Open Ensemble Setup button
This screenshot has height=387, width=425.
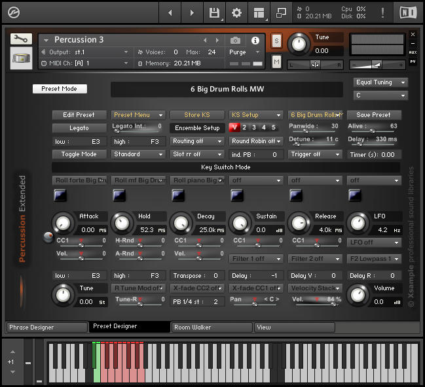197,128
